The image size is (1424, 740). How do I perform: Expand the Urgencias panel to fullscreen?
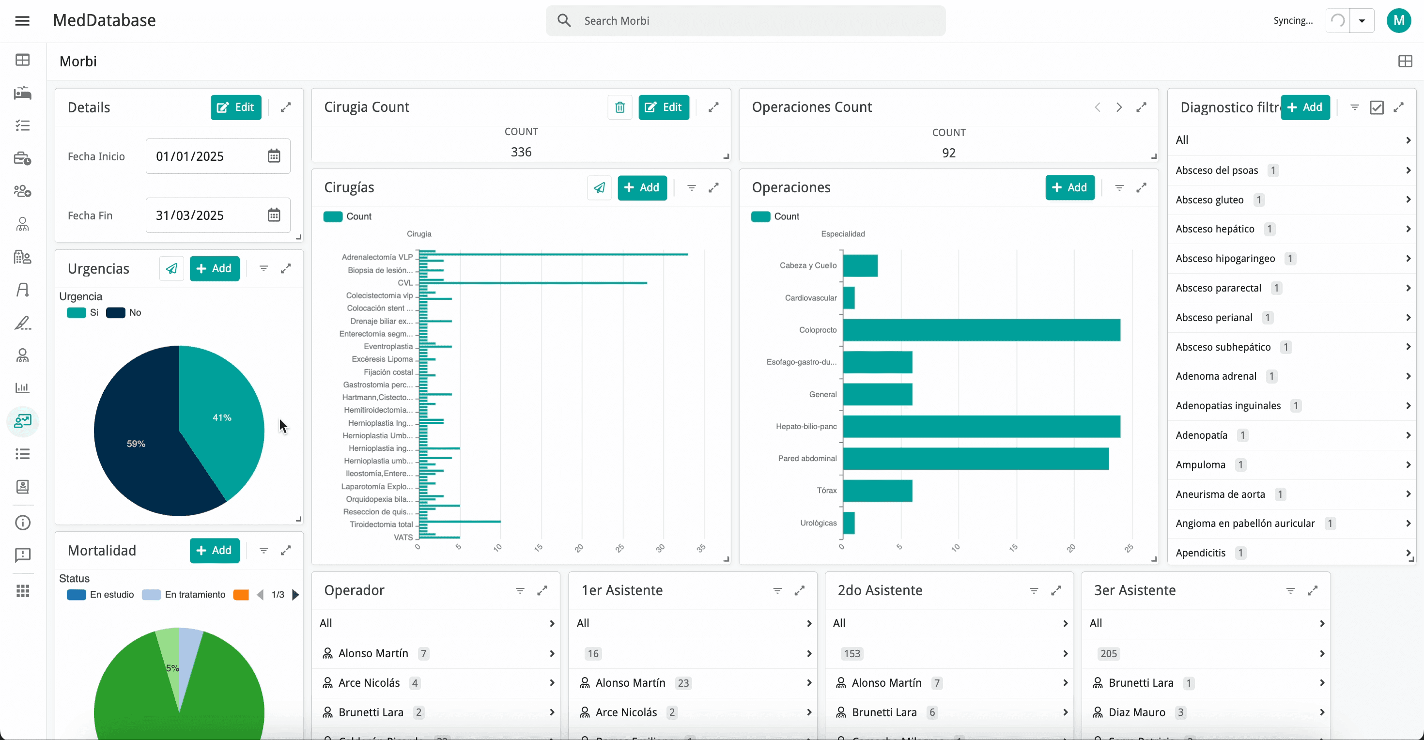[x=286, y=269]
